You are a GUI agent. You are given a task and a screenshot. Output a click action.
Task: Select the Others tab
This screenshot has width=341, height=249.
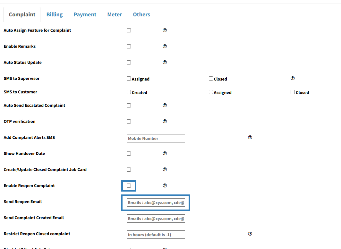[x=141, y=14]
